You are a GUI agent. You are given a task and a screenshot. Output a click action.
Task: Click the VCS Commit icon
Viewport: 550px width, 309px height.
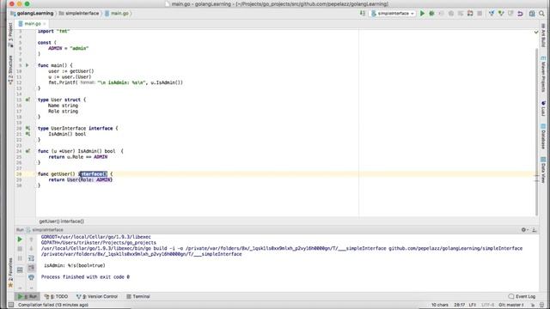tap(501, 14)
